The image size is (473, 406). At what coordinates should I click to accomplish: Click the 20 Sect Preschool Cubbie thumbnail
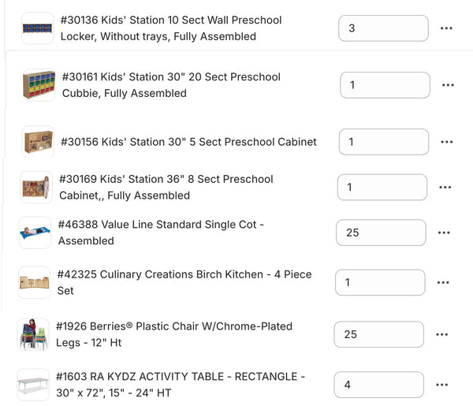[x=39, y=84]
